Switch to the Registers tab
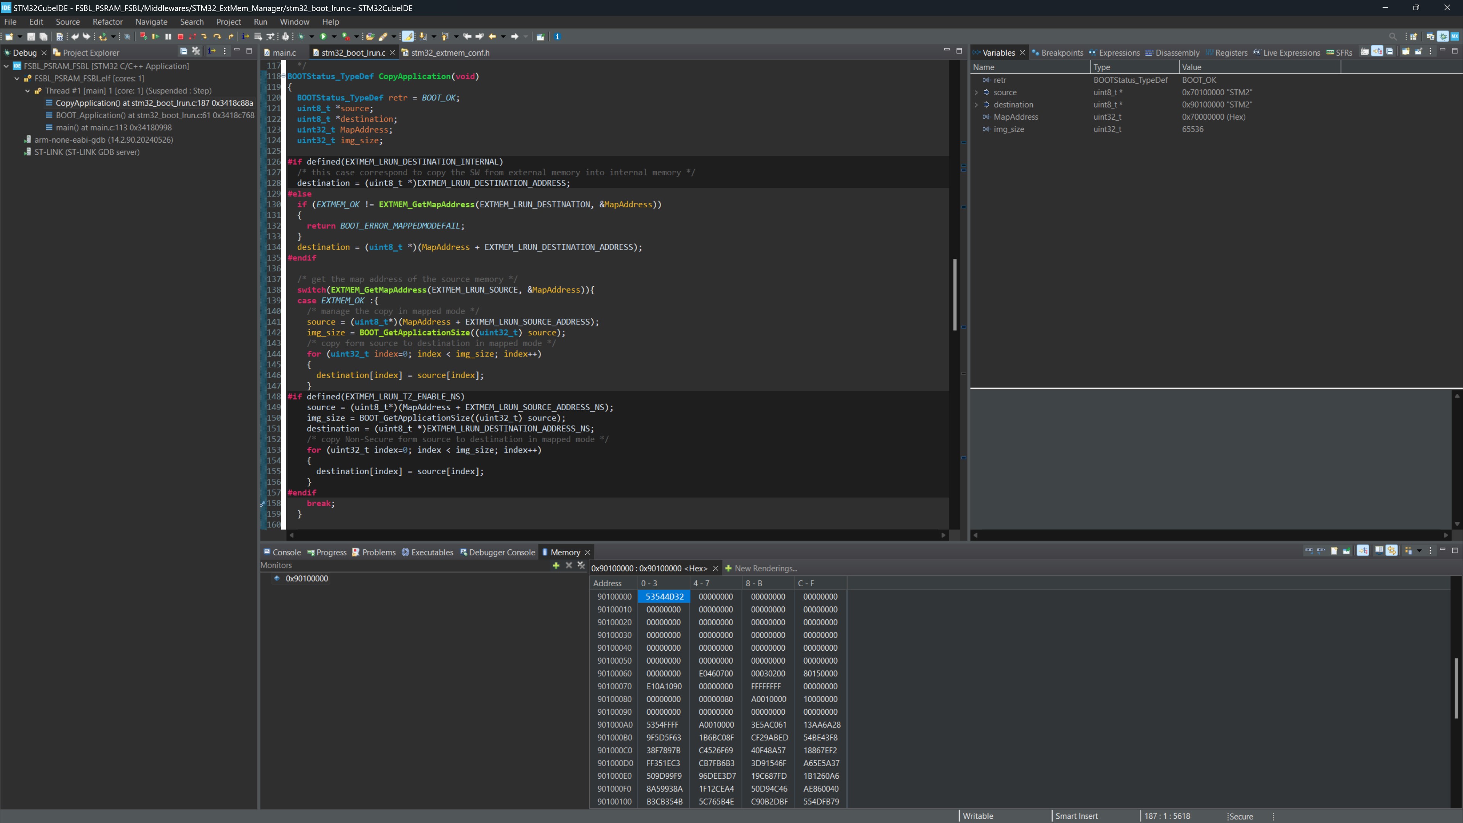This screenshot has height=823, width=1463. coord(1231,53)
